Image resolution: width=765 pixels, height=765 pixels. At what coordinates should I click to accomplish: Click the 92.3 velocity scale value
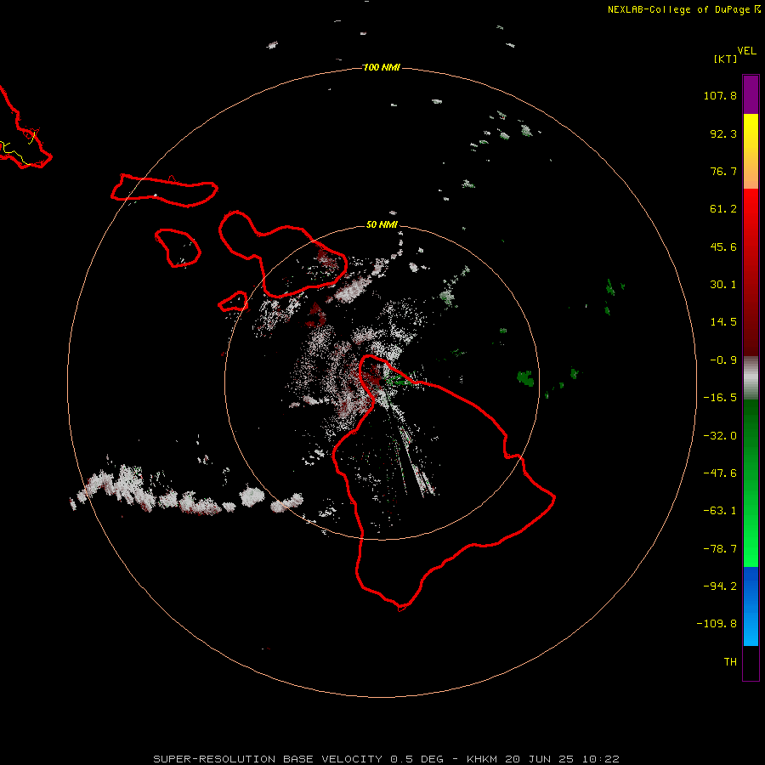click(x=723, y=133)
